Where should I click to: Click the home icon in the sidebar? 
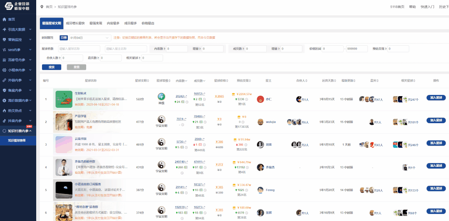click(4, 20)
